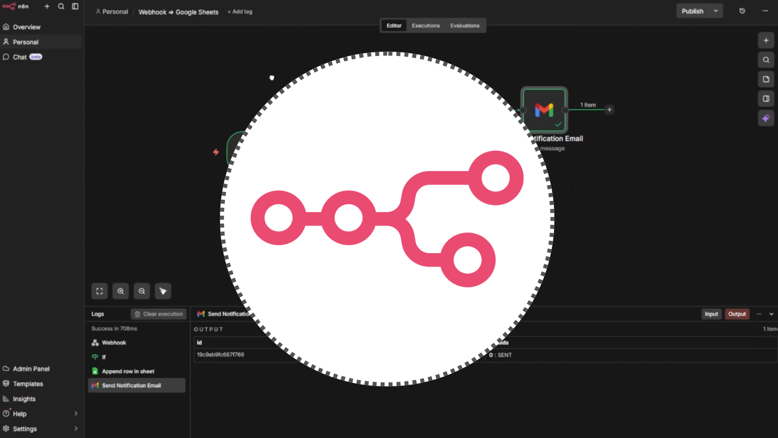Image resolution: width=778 pixels, height=438 pixels.
Task: Switch to the Input tab of node output
Action: point(711,314)
